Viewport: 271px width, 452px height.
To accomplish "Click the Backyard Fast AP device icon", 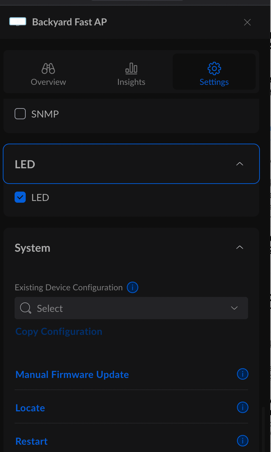I will 18,22.
